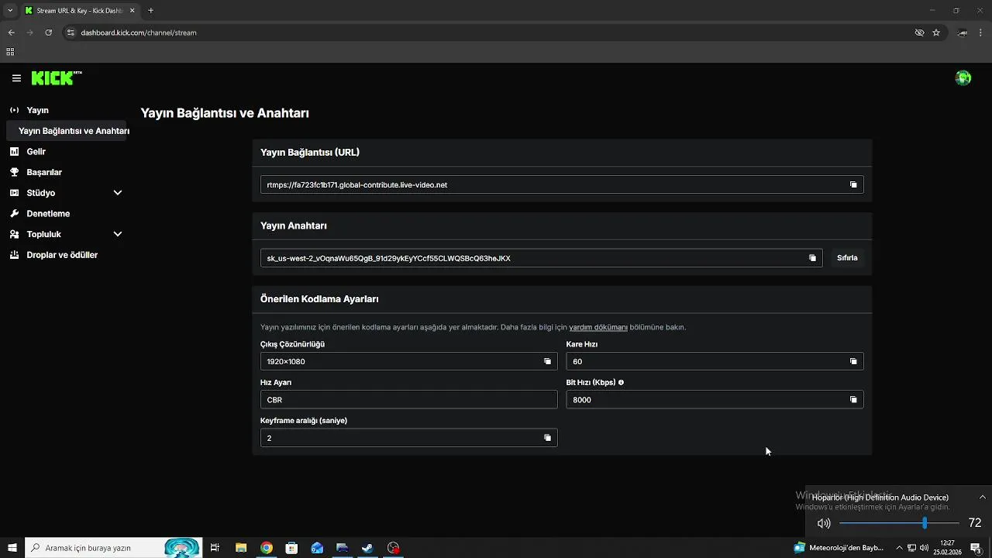Reset stream key with Sıfırla button
Viewport: 992px width, 558px height.
coord(847,258)
